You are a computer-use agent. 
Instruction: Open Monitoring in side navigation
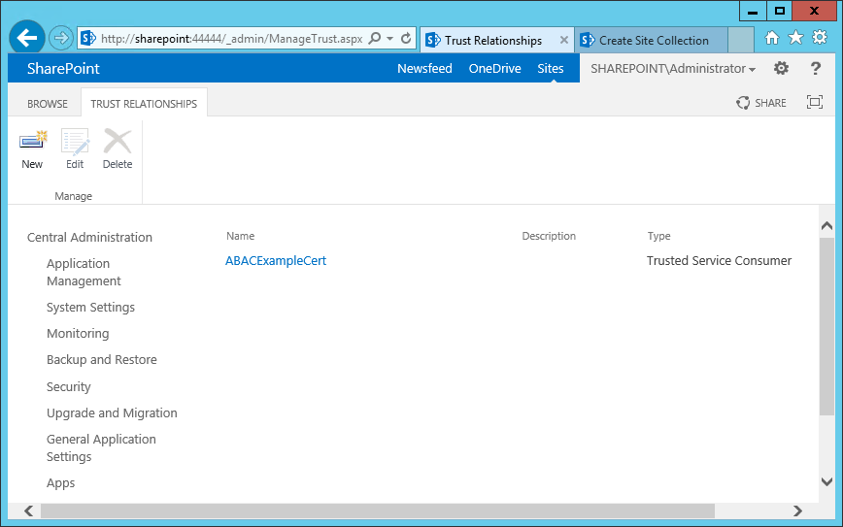pos(78,334)
